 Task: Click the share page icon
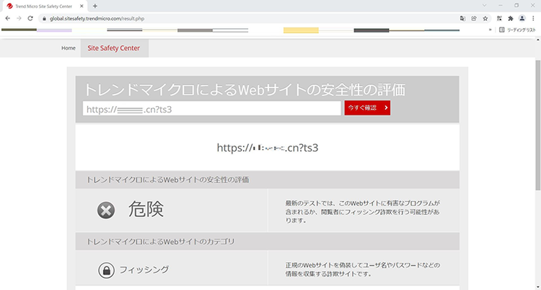[474, 19]
